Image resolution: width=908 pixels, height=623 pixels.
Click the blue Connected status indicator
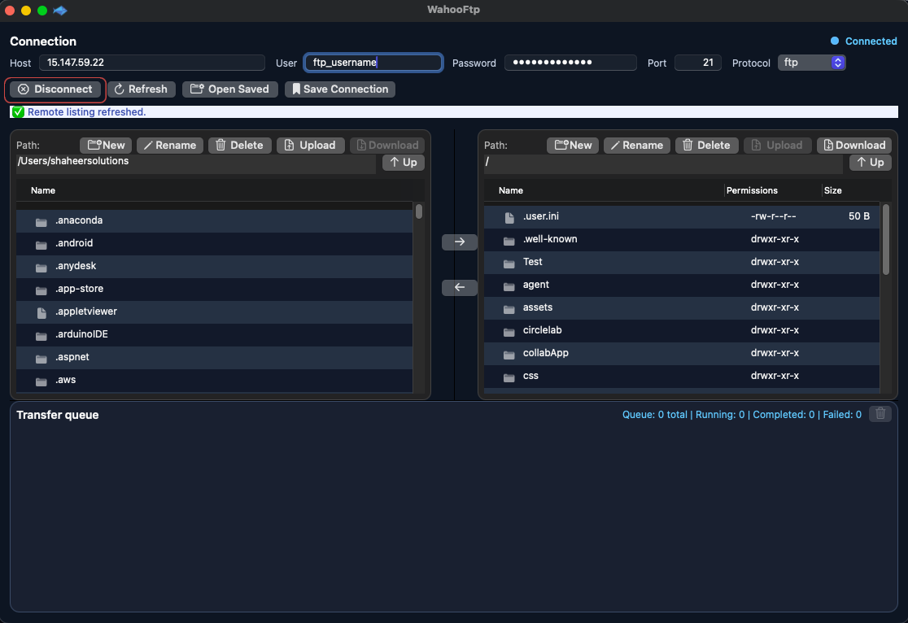835,41
